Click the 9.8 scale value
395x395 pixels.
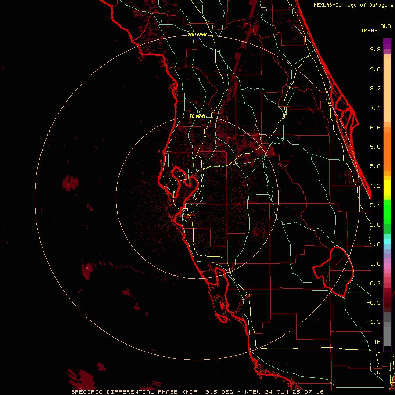click(375, 49)
